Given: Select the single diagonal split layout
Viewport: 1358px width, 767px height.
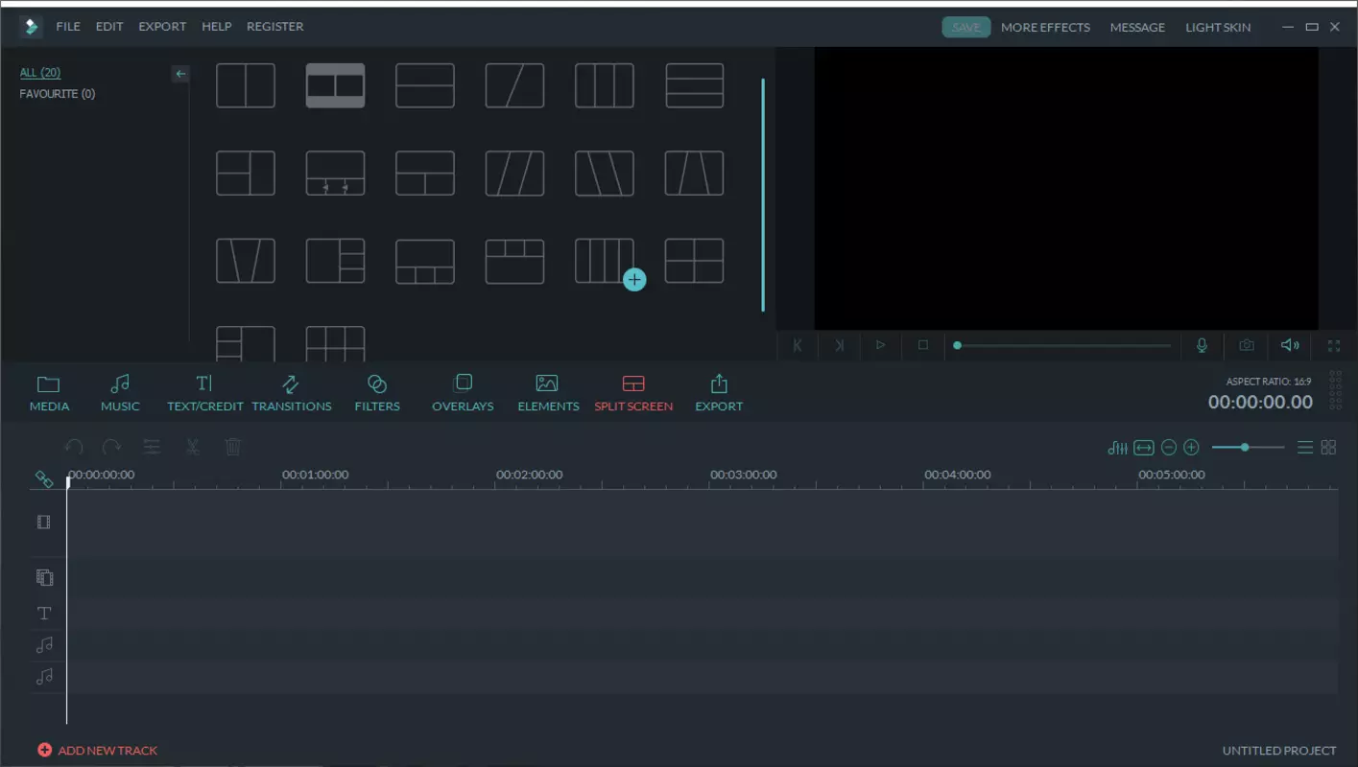Looking at the screenshot, I should 515,85.
